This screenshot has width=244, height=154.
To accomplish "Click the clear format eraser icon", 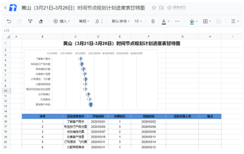I will (x=41, y=21).
